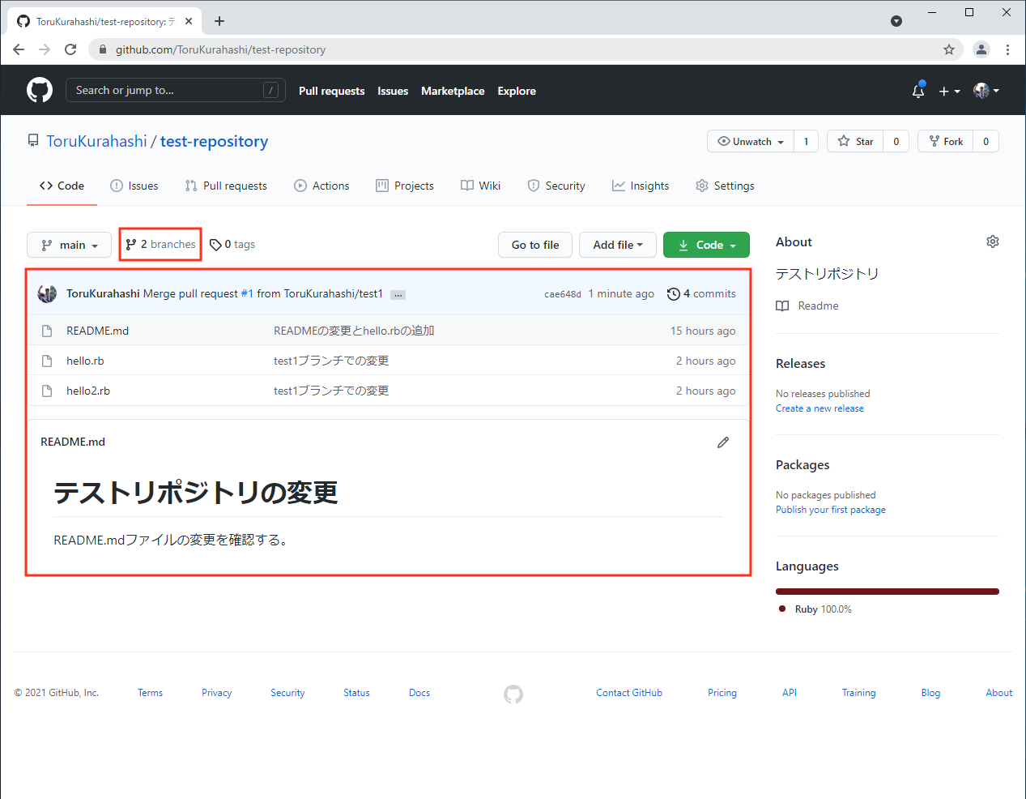Screen dimensions: 1026x799
Task: Open Pull requests in the top header
Action: (331, 91)
